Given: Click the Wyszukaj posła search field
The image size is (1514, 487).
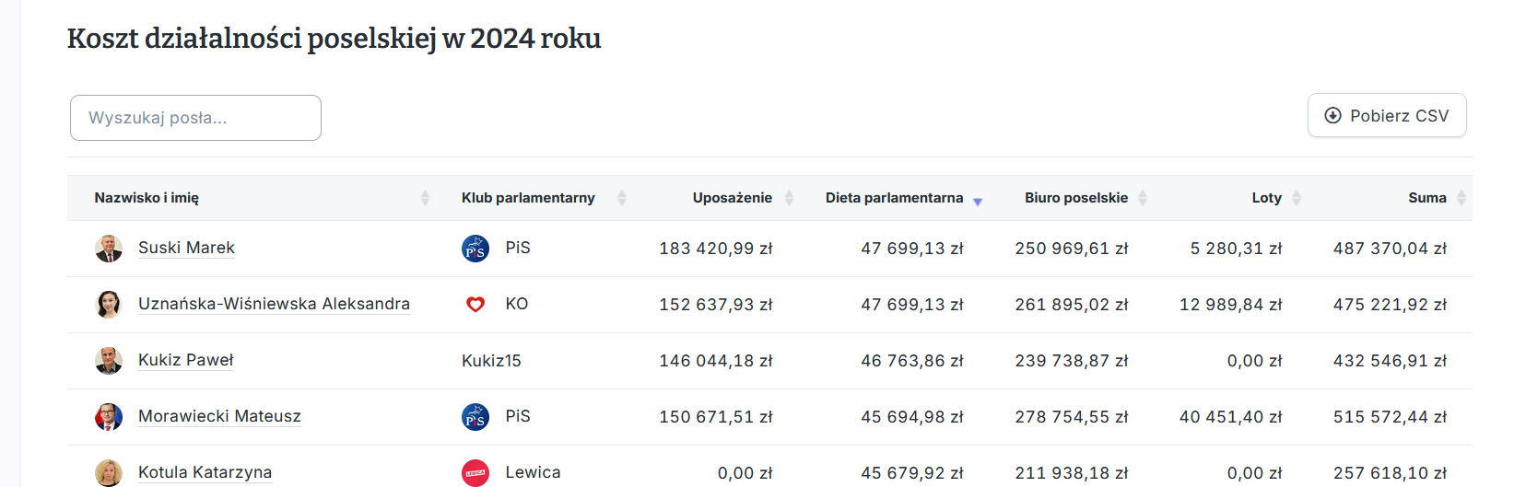Looking at the screenshot, I should point(195,118).
